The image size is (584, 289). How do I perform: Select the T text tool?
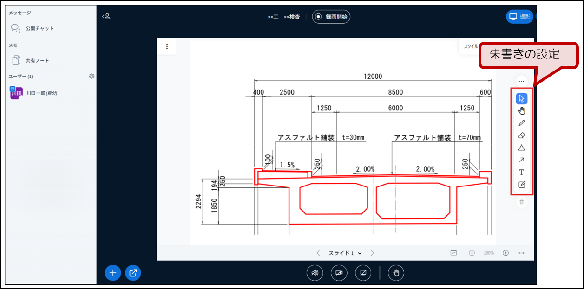click(521, 172)
